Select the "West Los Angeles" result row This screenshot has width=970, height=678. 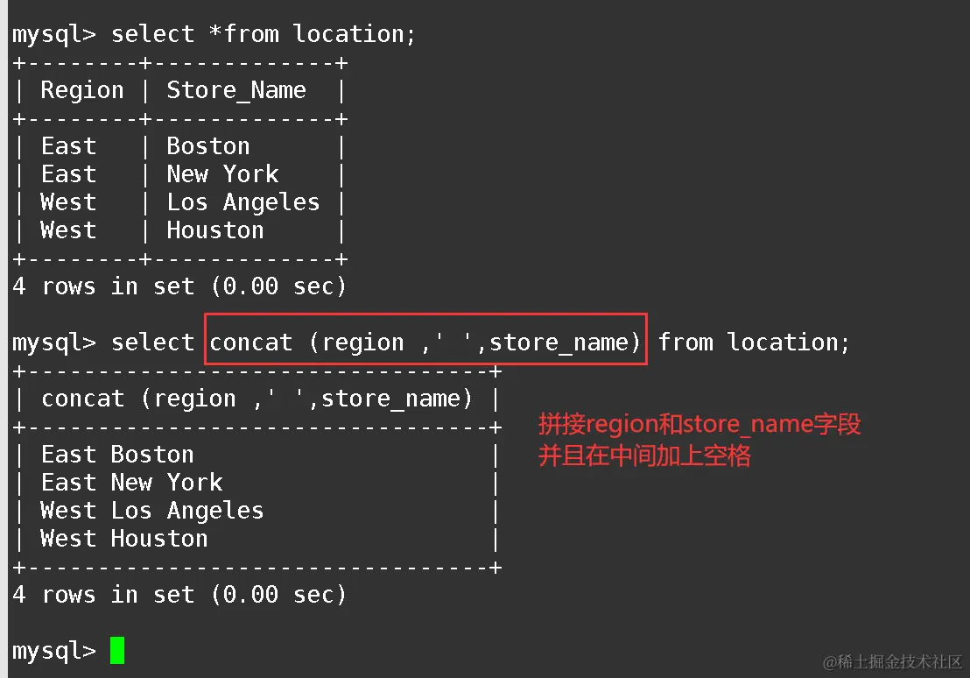(x=152, y=511)
